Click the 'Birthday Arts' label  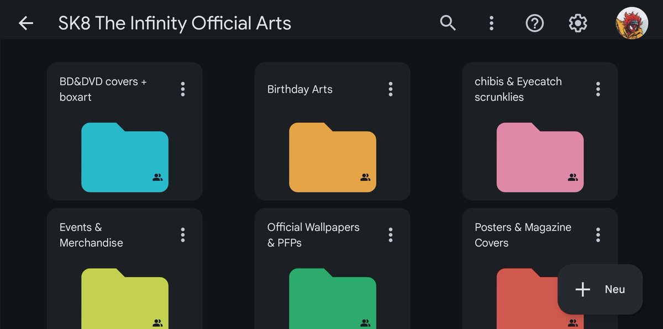pos(300,89)
